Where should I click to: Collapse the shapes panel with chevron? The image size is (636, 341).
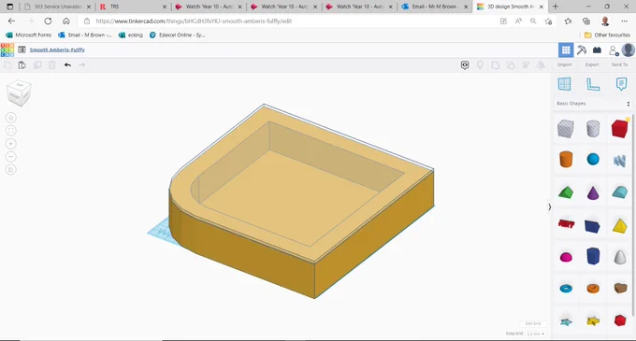[x=549, y=207]
